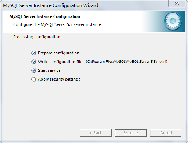
Task: Close the Configuration Wizard window
Action: point(177,4)
